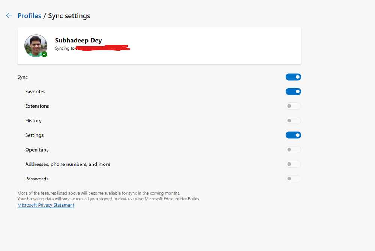Image resolution: width=375 pixels, height=251 pixels.
Task: Click the Extensions label
Action: (x=37, y=106)
